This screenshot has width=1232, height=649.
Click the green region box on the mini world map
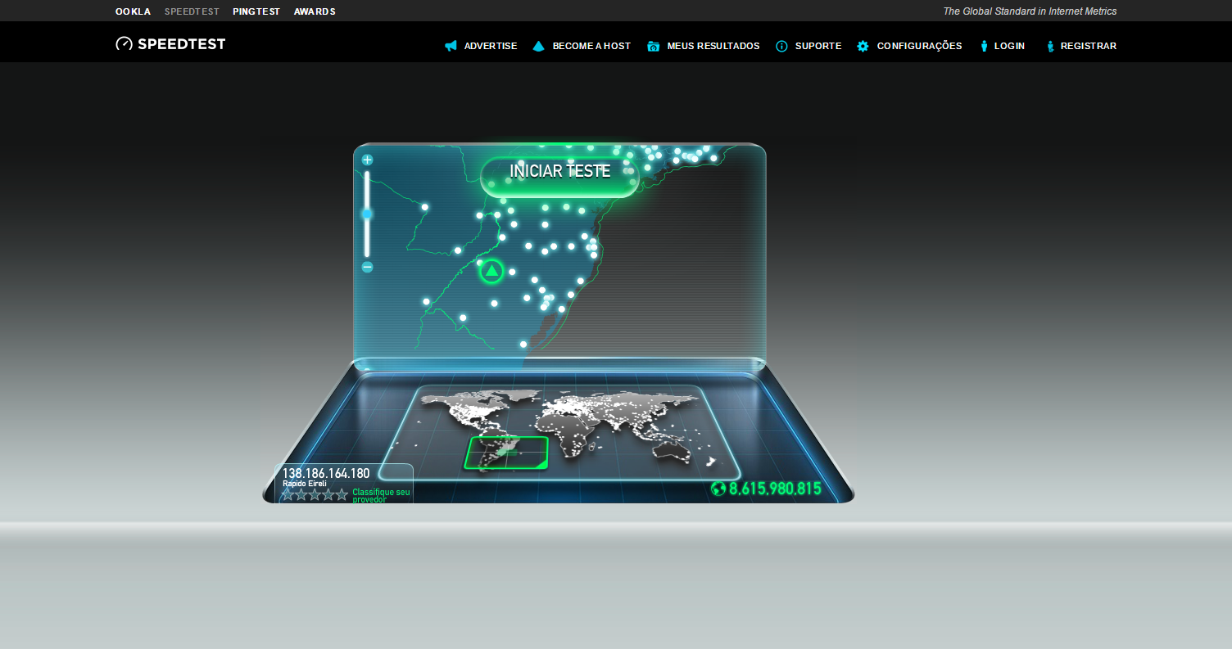tap(506, 452)
